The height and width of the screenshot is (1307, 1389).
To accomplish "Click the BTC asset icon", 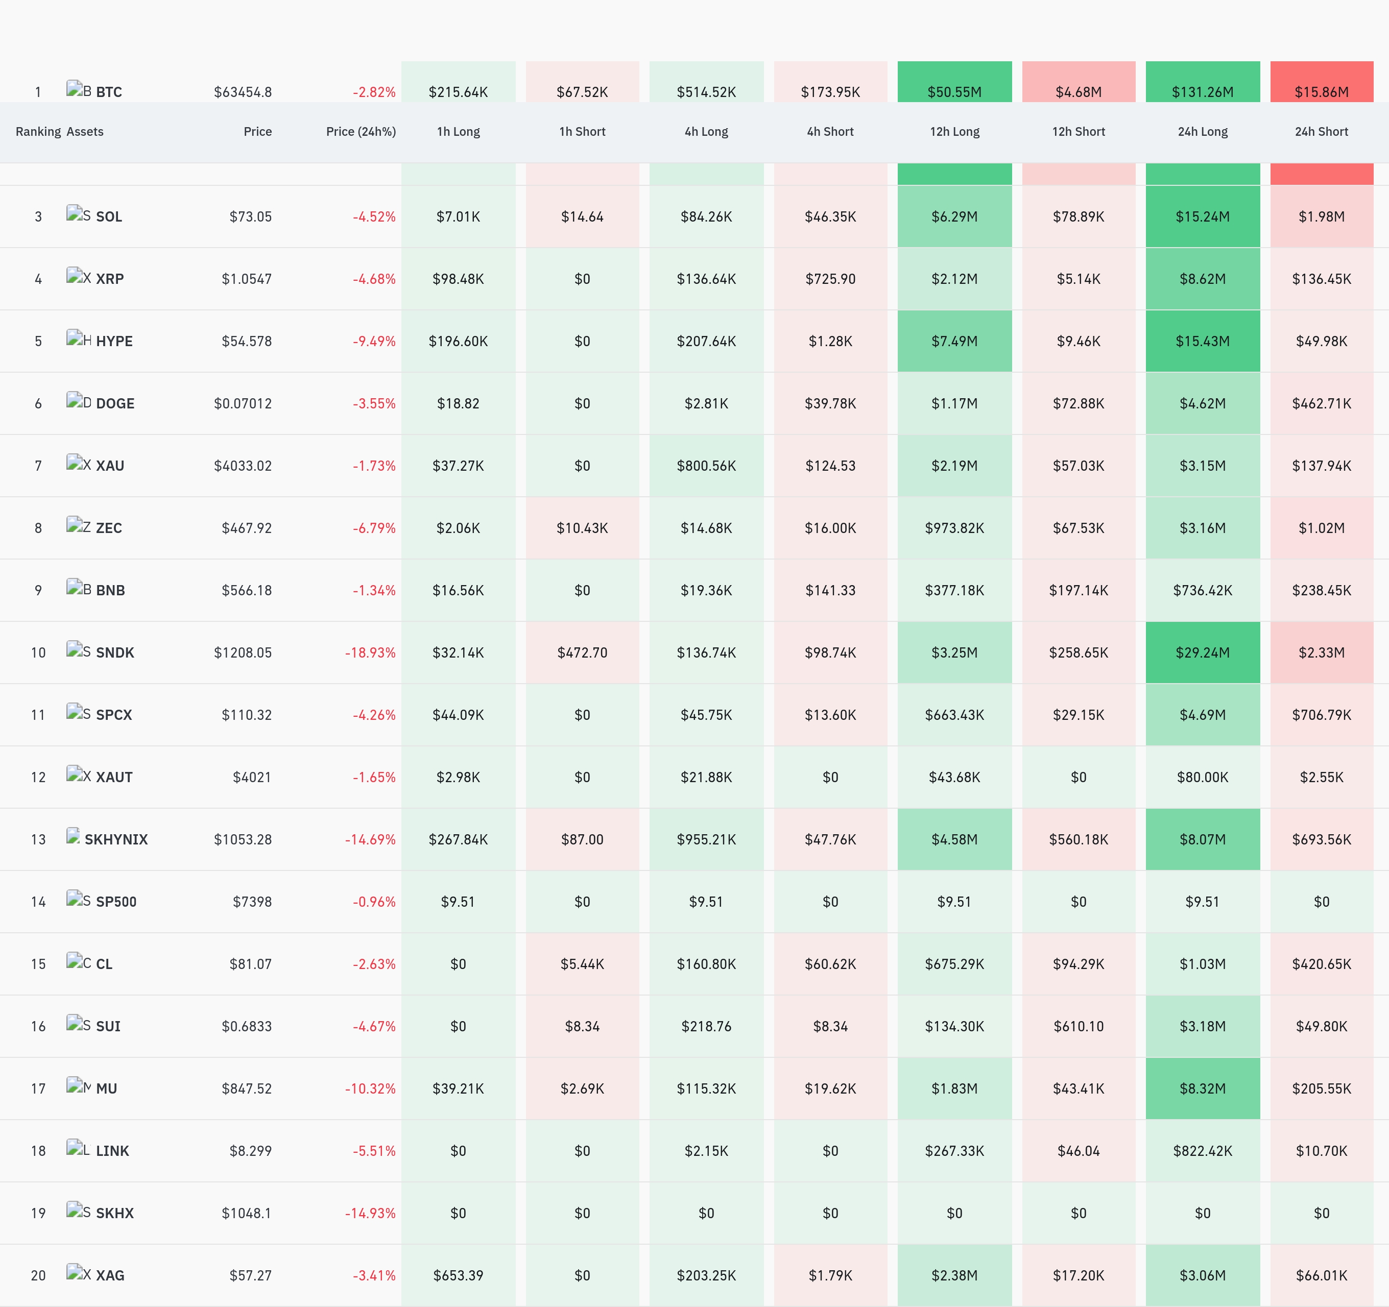I will coord(79,89).
